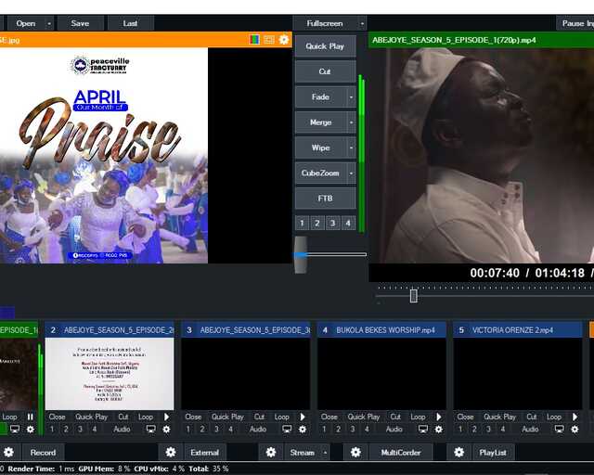Click the transition T-bar handle
594x475 pixels.
(301, 254)
